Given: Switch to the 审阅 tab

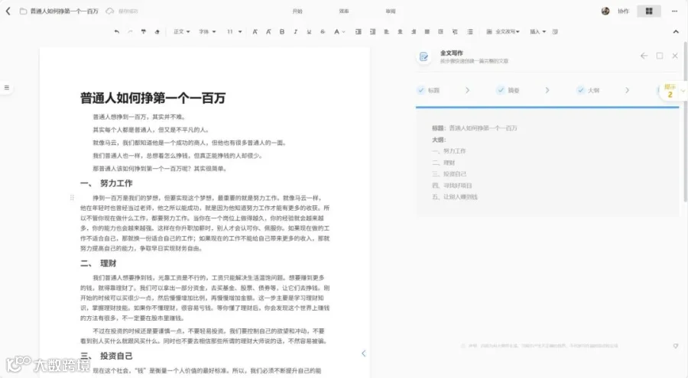Looking at the screenshot, I should pos(391,11).
